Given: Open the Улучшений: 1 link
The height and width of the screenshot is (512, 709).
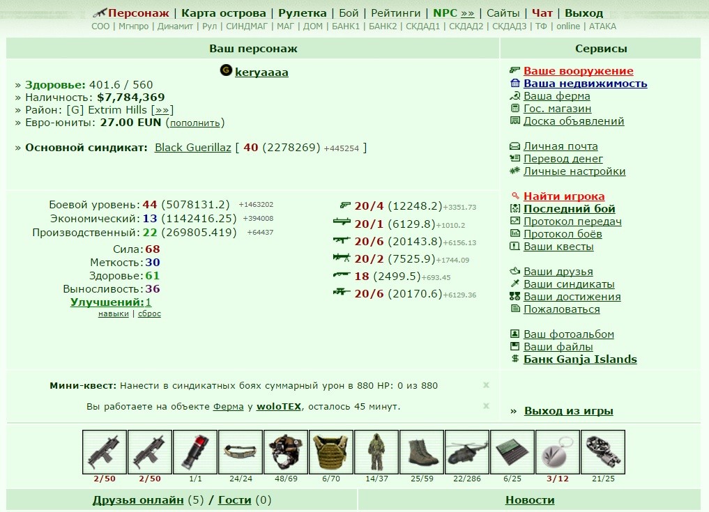Looking at the screenshot, I should (x=111, y=302).
